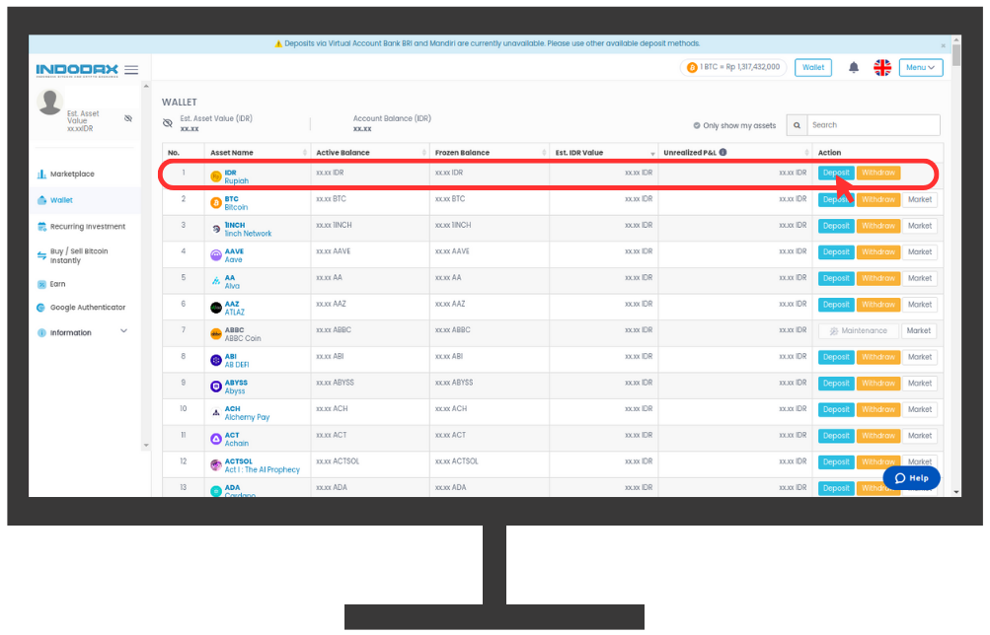This screenshot has height=635, width=990.
Task: Go to Recurring Investment in sidebar
Action: [88, 227]
